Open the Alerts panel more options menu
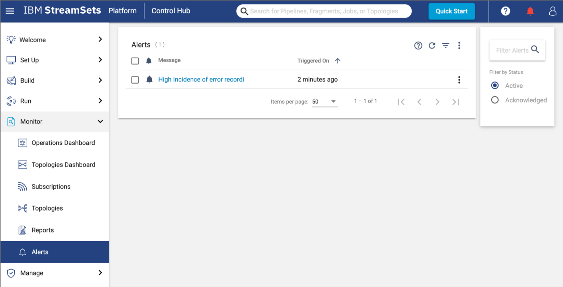563x287 pixels. 459,45
